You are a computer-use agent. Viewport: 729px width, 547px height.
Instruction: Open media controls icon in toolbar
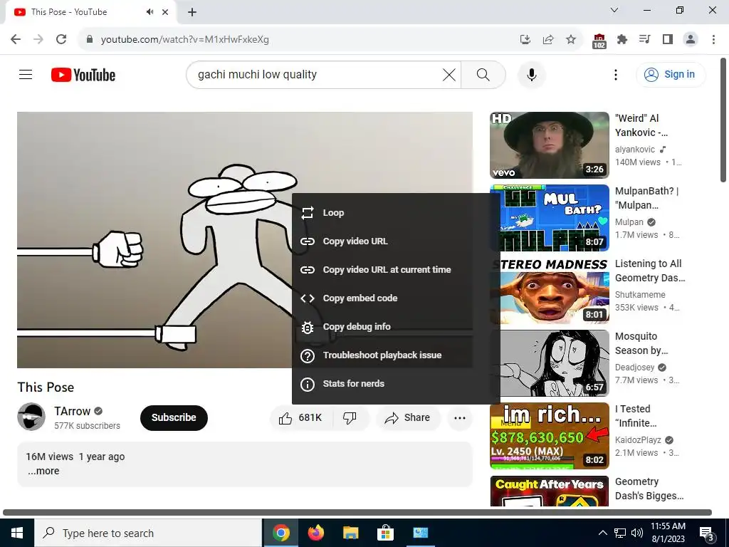(644, 39)
